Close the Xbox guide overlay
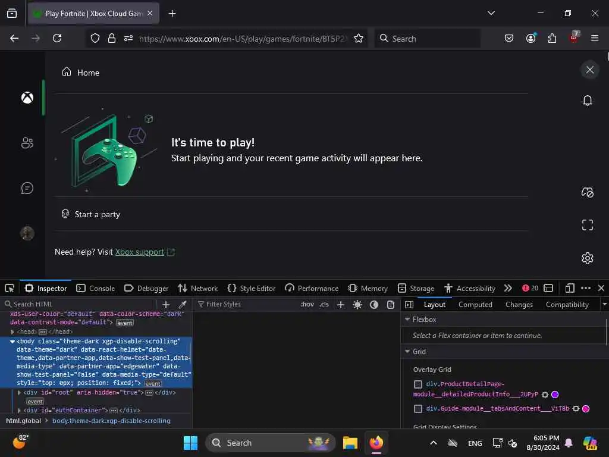The height and width of the screenshot is (457, 609). [x=589, y=70]
